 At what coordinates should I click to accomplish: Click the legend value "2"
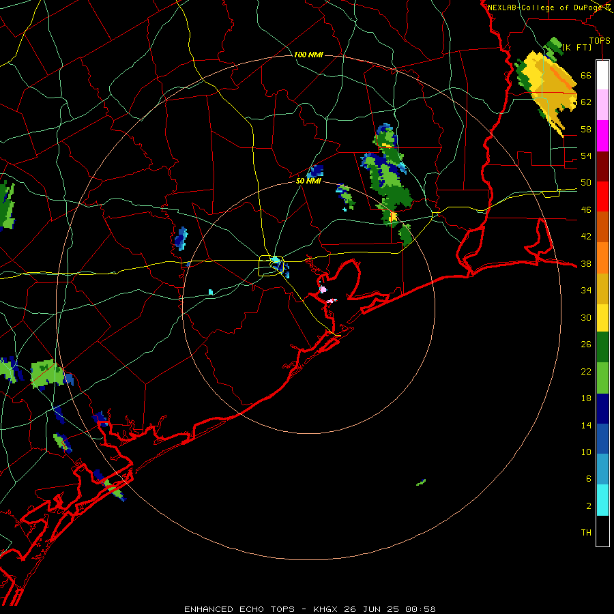[x=589, y=506]
